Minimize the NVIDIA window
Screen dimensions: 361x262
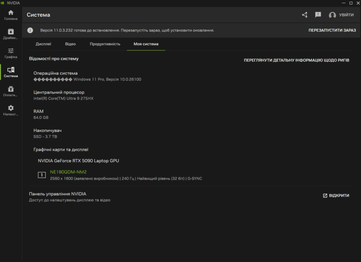[344, 3]
